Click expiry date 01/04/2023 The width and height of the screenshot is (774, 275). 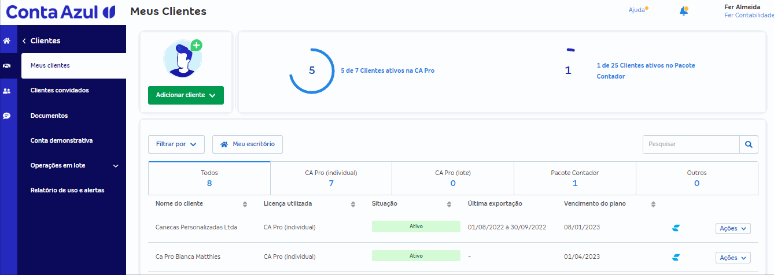click(x=582, y=257)
